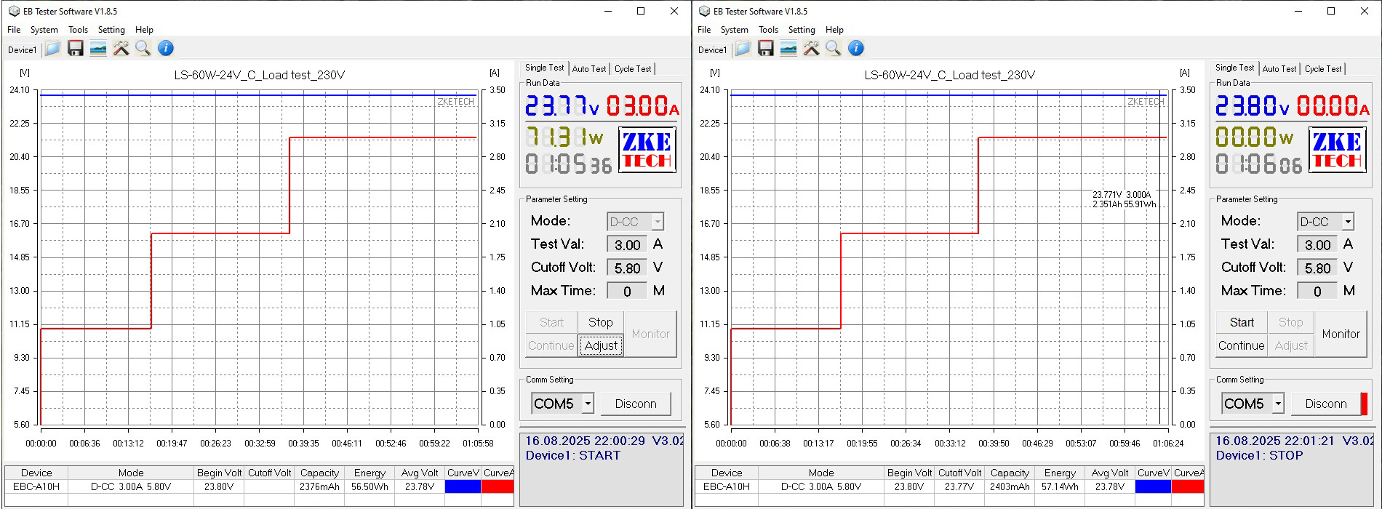Switch to Cycle Test tab in left window
This screenshot has height=509, width=1382.
(x=632, y=69)
